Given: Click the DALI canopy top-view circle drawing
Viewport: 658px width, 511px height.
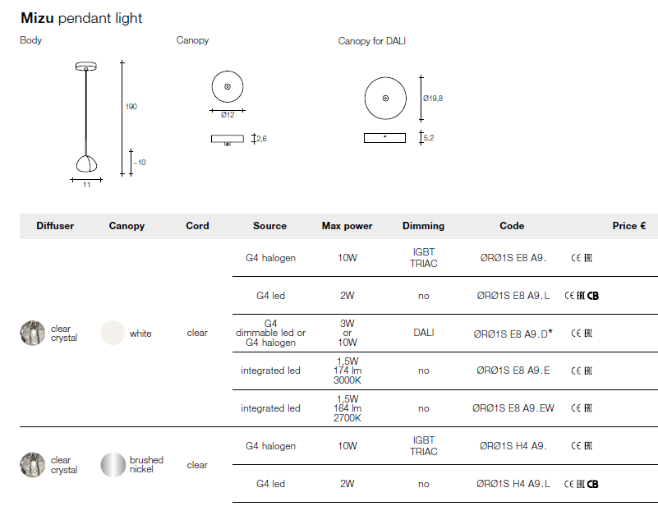Looking at the screenshot, I should click(x=385, y=98).
